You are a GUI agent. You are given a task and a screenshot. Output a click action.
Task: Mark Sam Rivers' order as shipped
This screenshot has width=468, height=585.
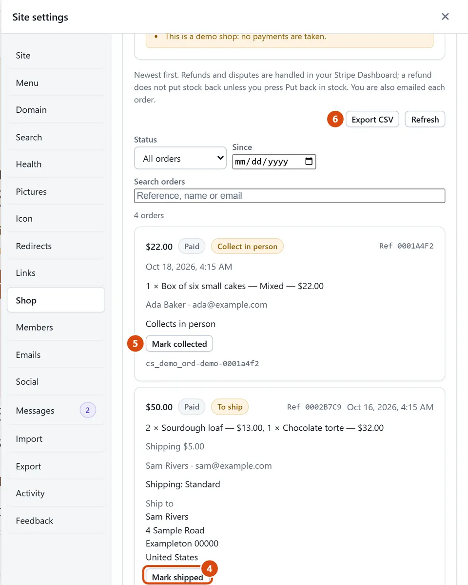pos(177,577)
